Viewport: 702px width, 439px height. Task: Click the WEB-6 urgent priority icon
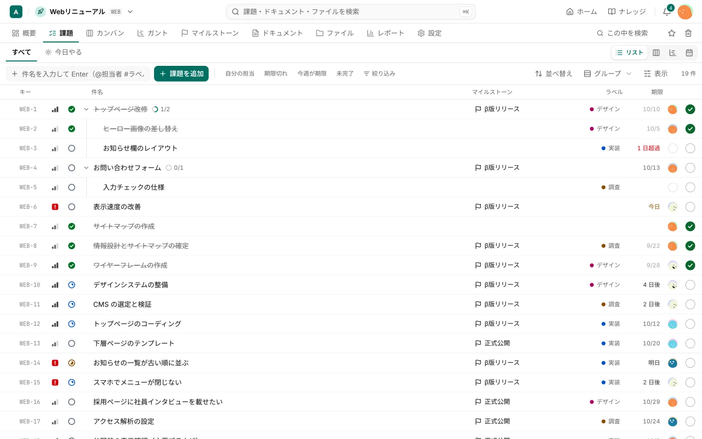[55, 207]
